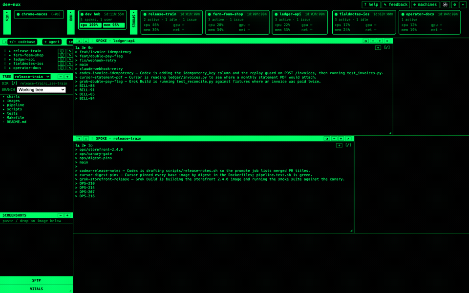
Task: Expand fieldnotes-ios in the codebase list
Action: (x=10, y=63)
